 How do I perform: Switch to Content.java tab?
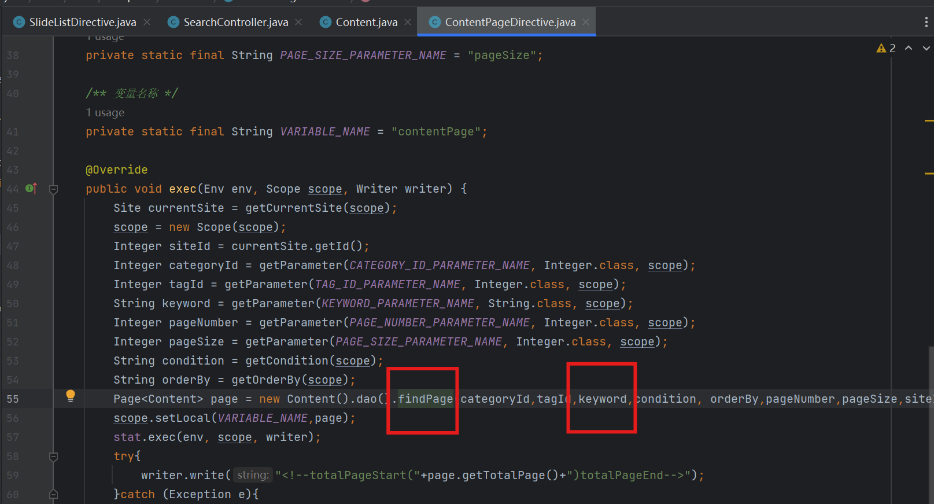pos(366,22)
